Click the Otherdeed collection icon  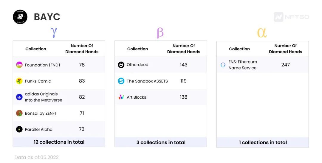pyautogui.click(x=121, y=65)
